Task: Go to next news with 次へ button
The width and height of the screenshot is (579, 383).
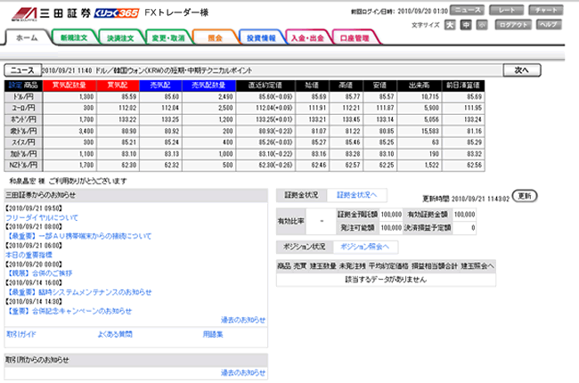Action: click(x=522, y=70)
